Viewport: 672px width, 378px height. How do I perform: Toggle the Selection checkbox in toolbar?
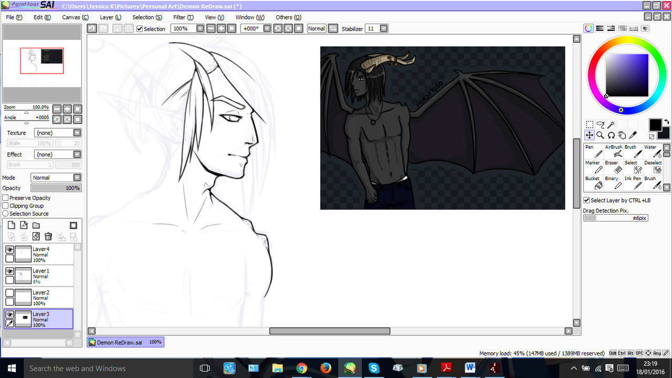[140, 29]
